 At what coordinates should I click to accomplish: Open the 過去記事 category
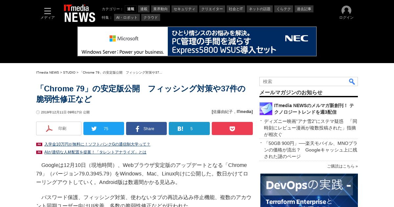pyautogui.click(x=304, y=9)
